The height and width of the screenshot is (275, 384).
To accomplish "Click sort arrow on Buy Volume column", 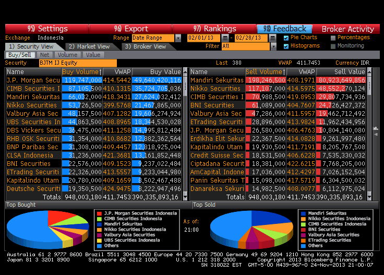I will (x=100, y=72).
